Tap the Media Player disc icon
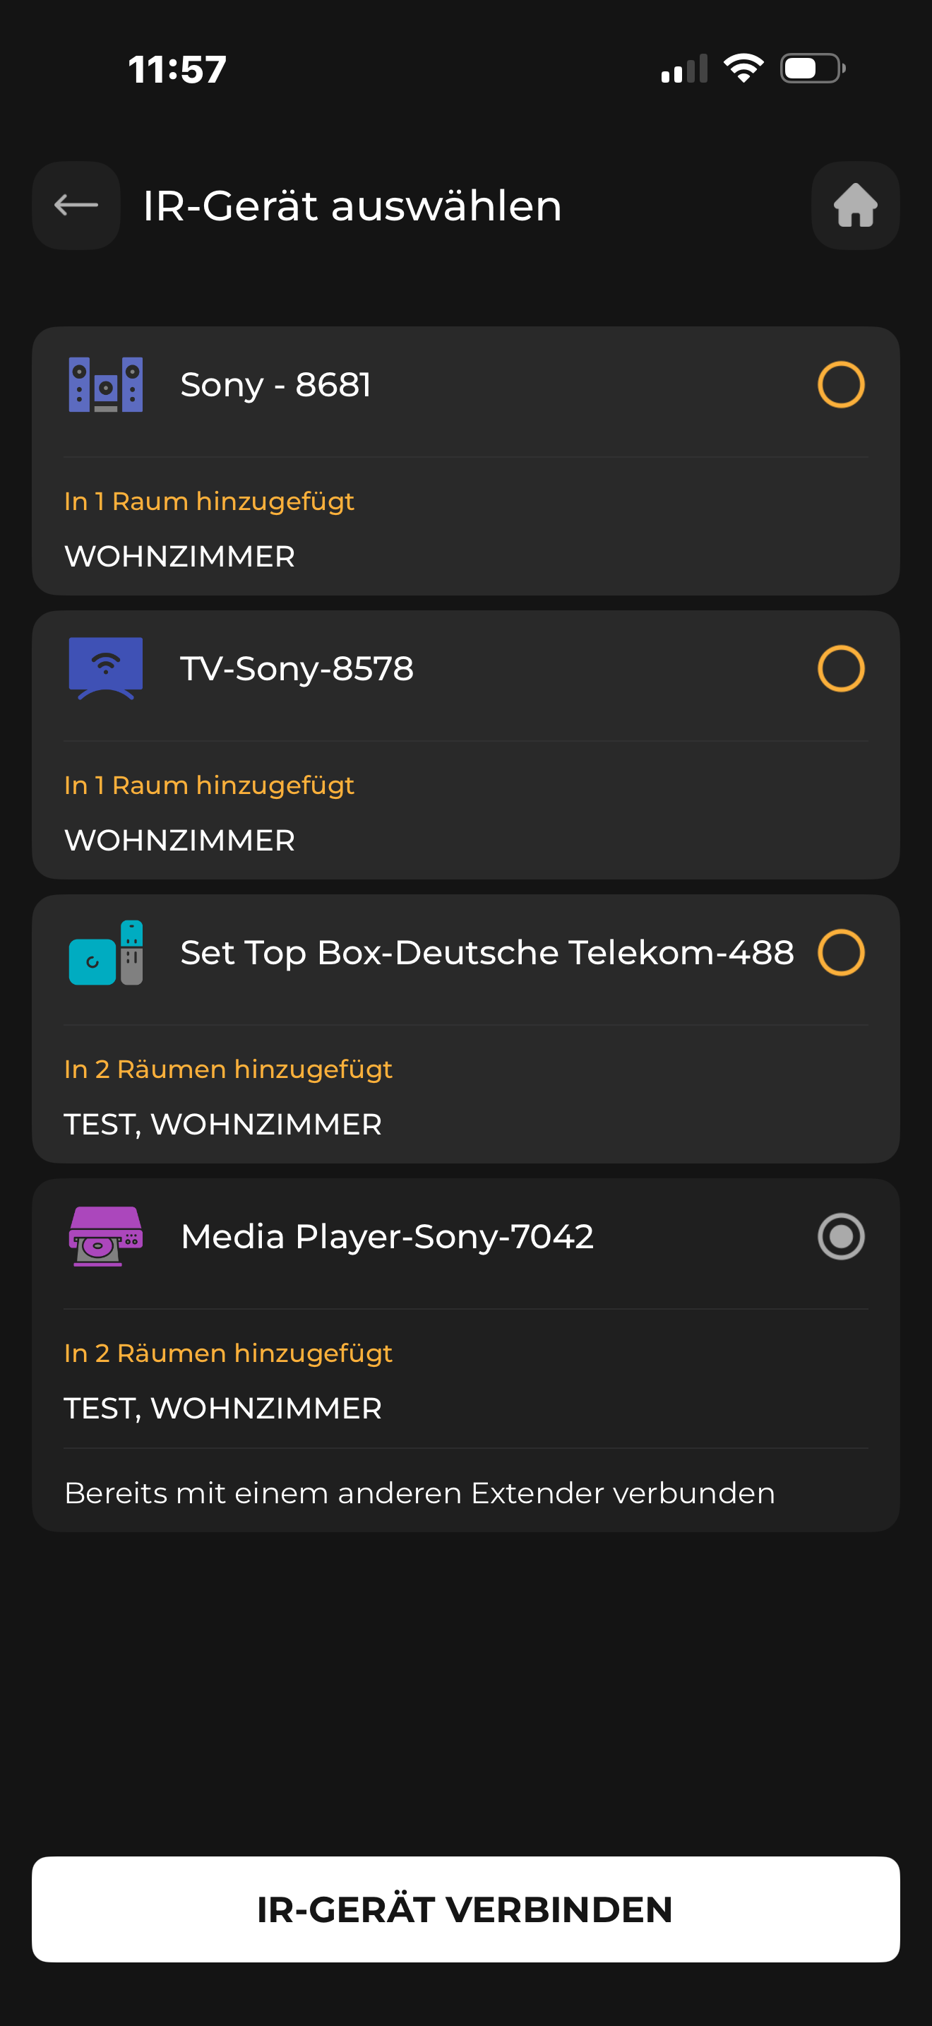This screenshot has height=2026, width=932. pyautogui.click(x=106, y=1236)
